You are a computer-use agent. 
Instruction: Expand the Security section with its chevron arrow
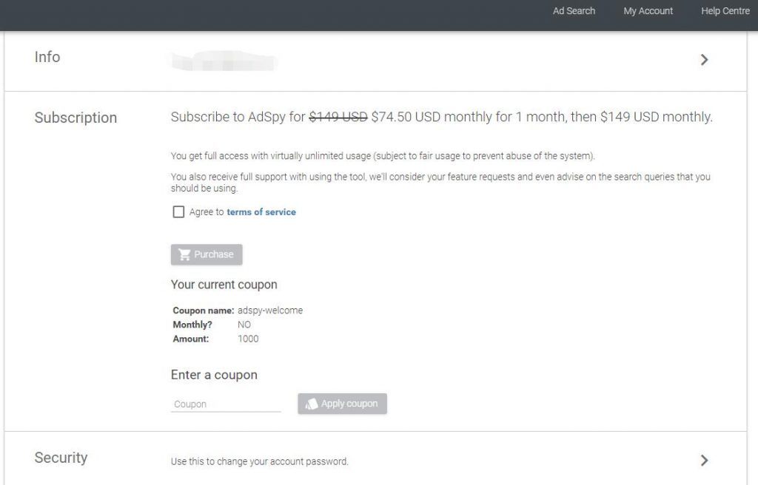point(705,461)
